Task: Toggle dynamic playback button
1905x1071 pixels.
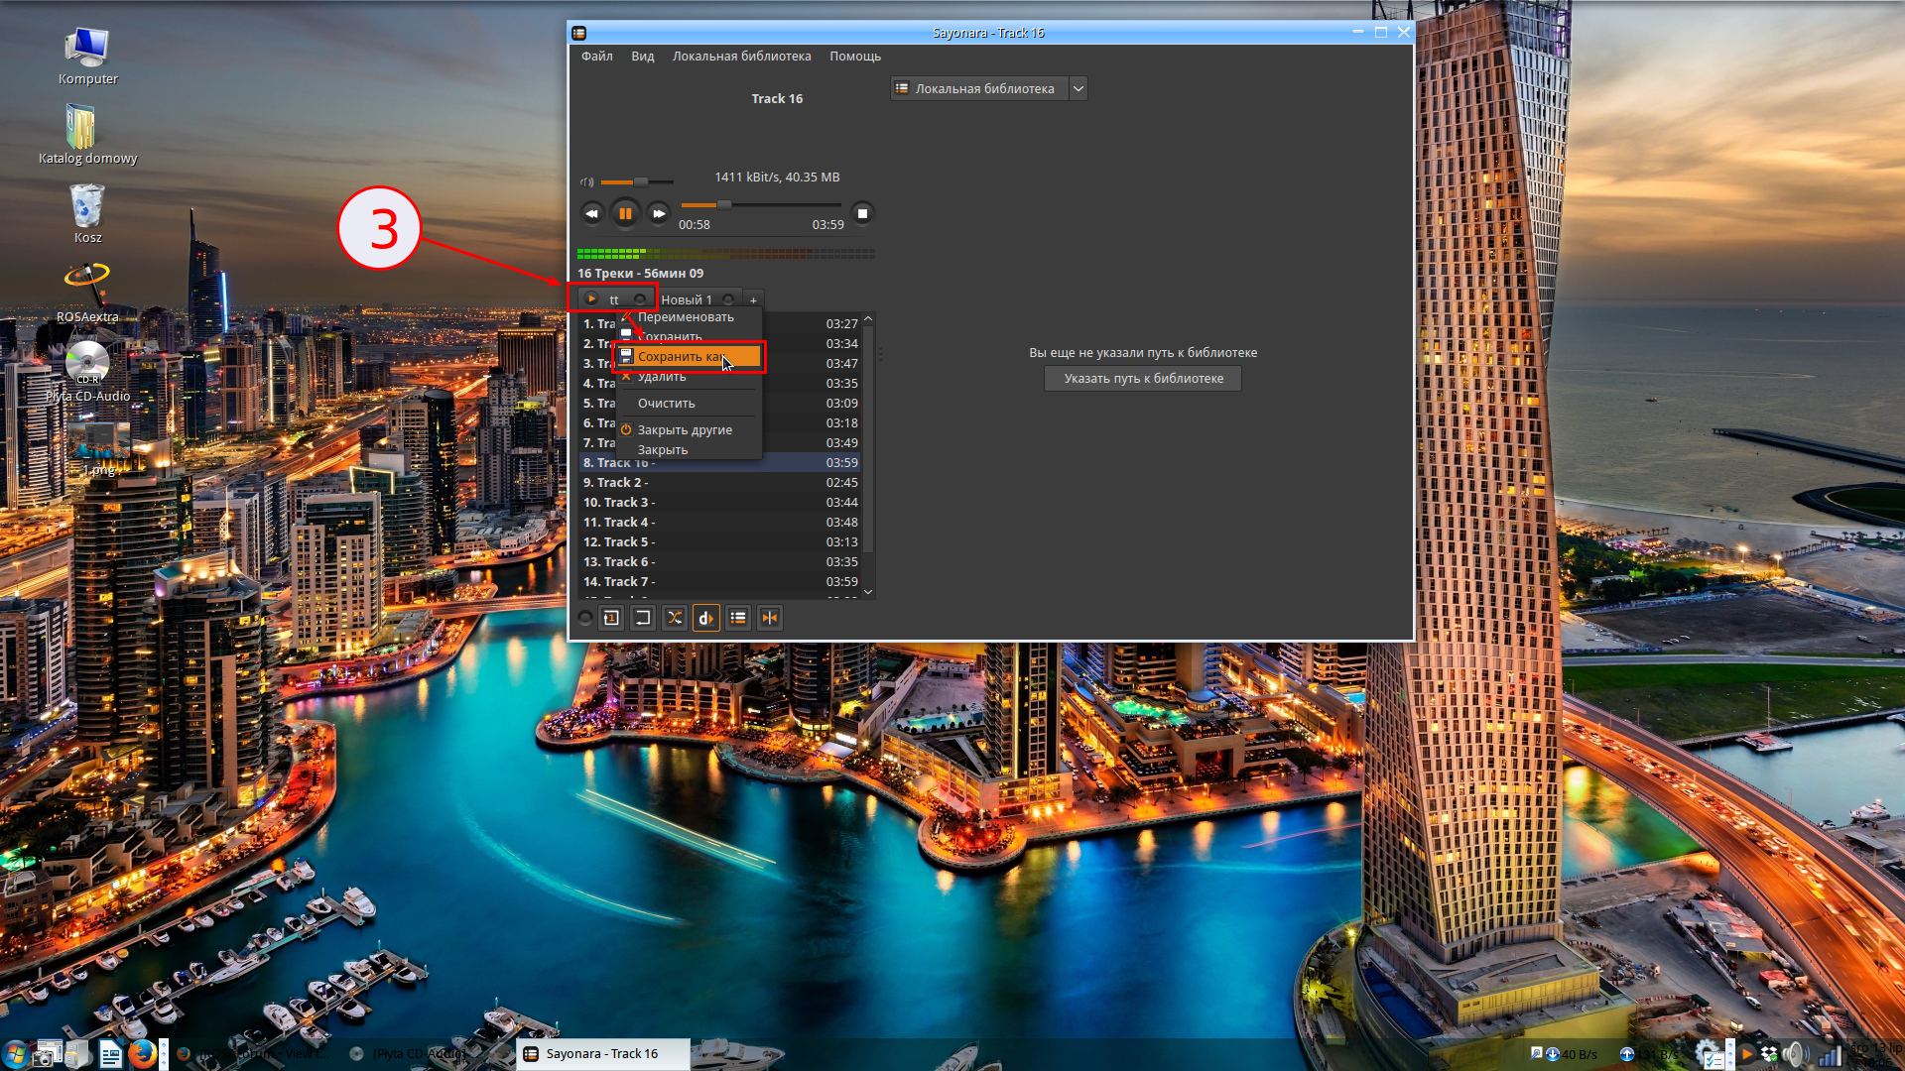Action: (706, 618)
